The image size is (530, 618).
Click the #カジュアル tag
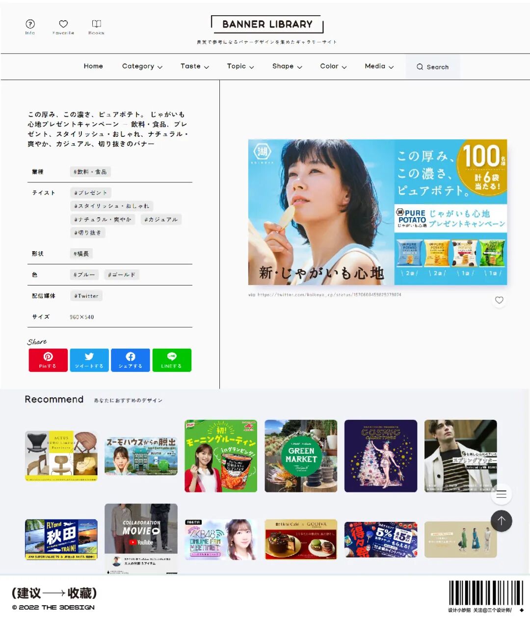point(161,219)
